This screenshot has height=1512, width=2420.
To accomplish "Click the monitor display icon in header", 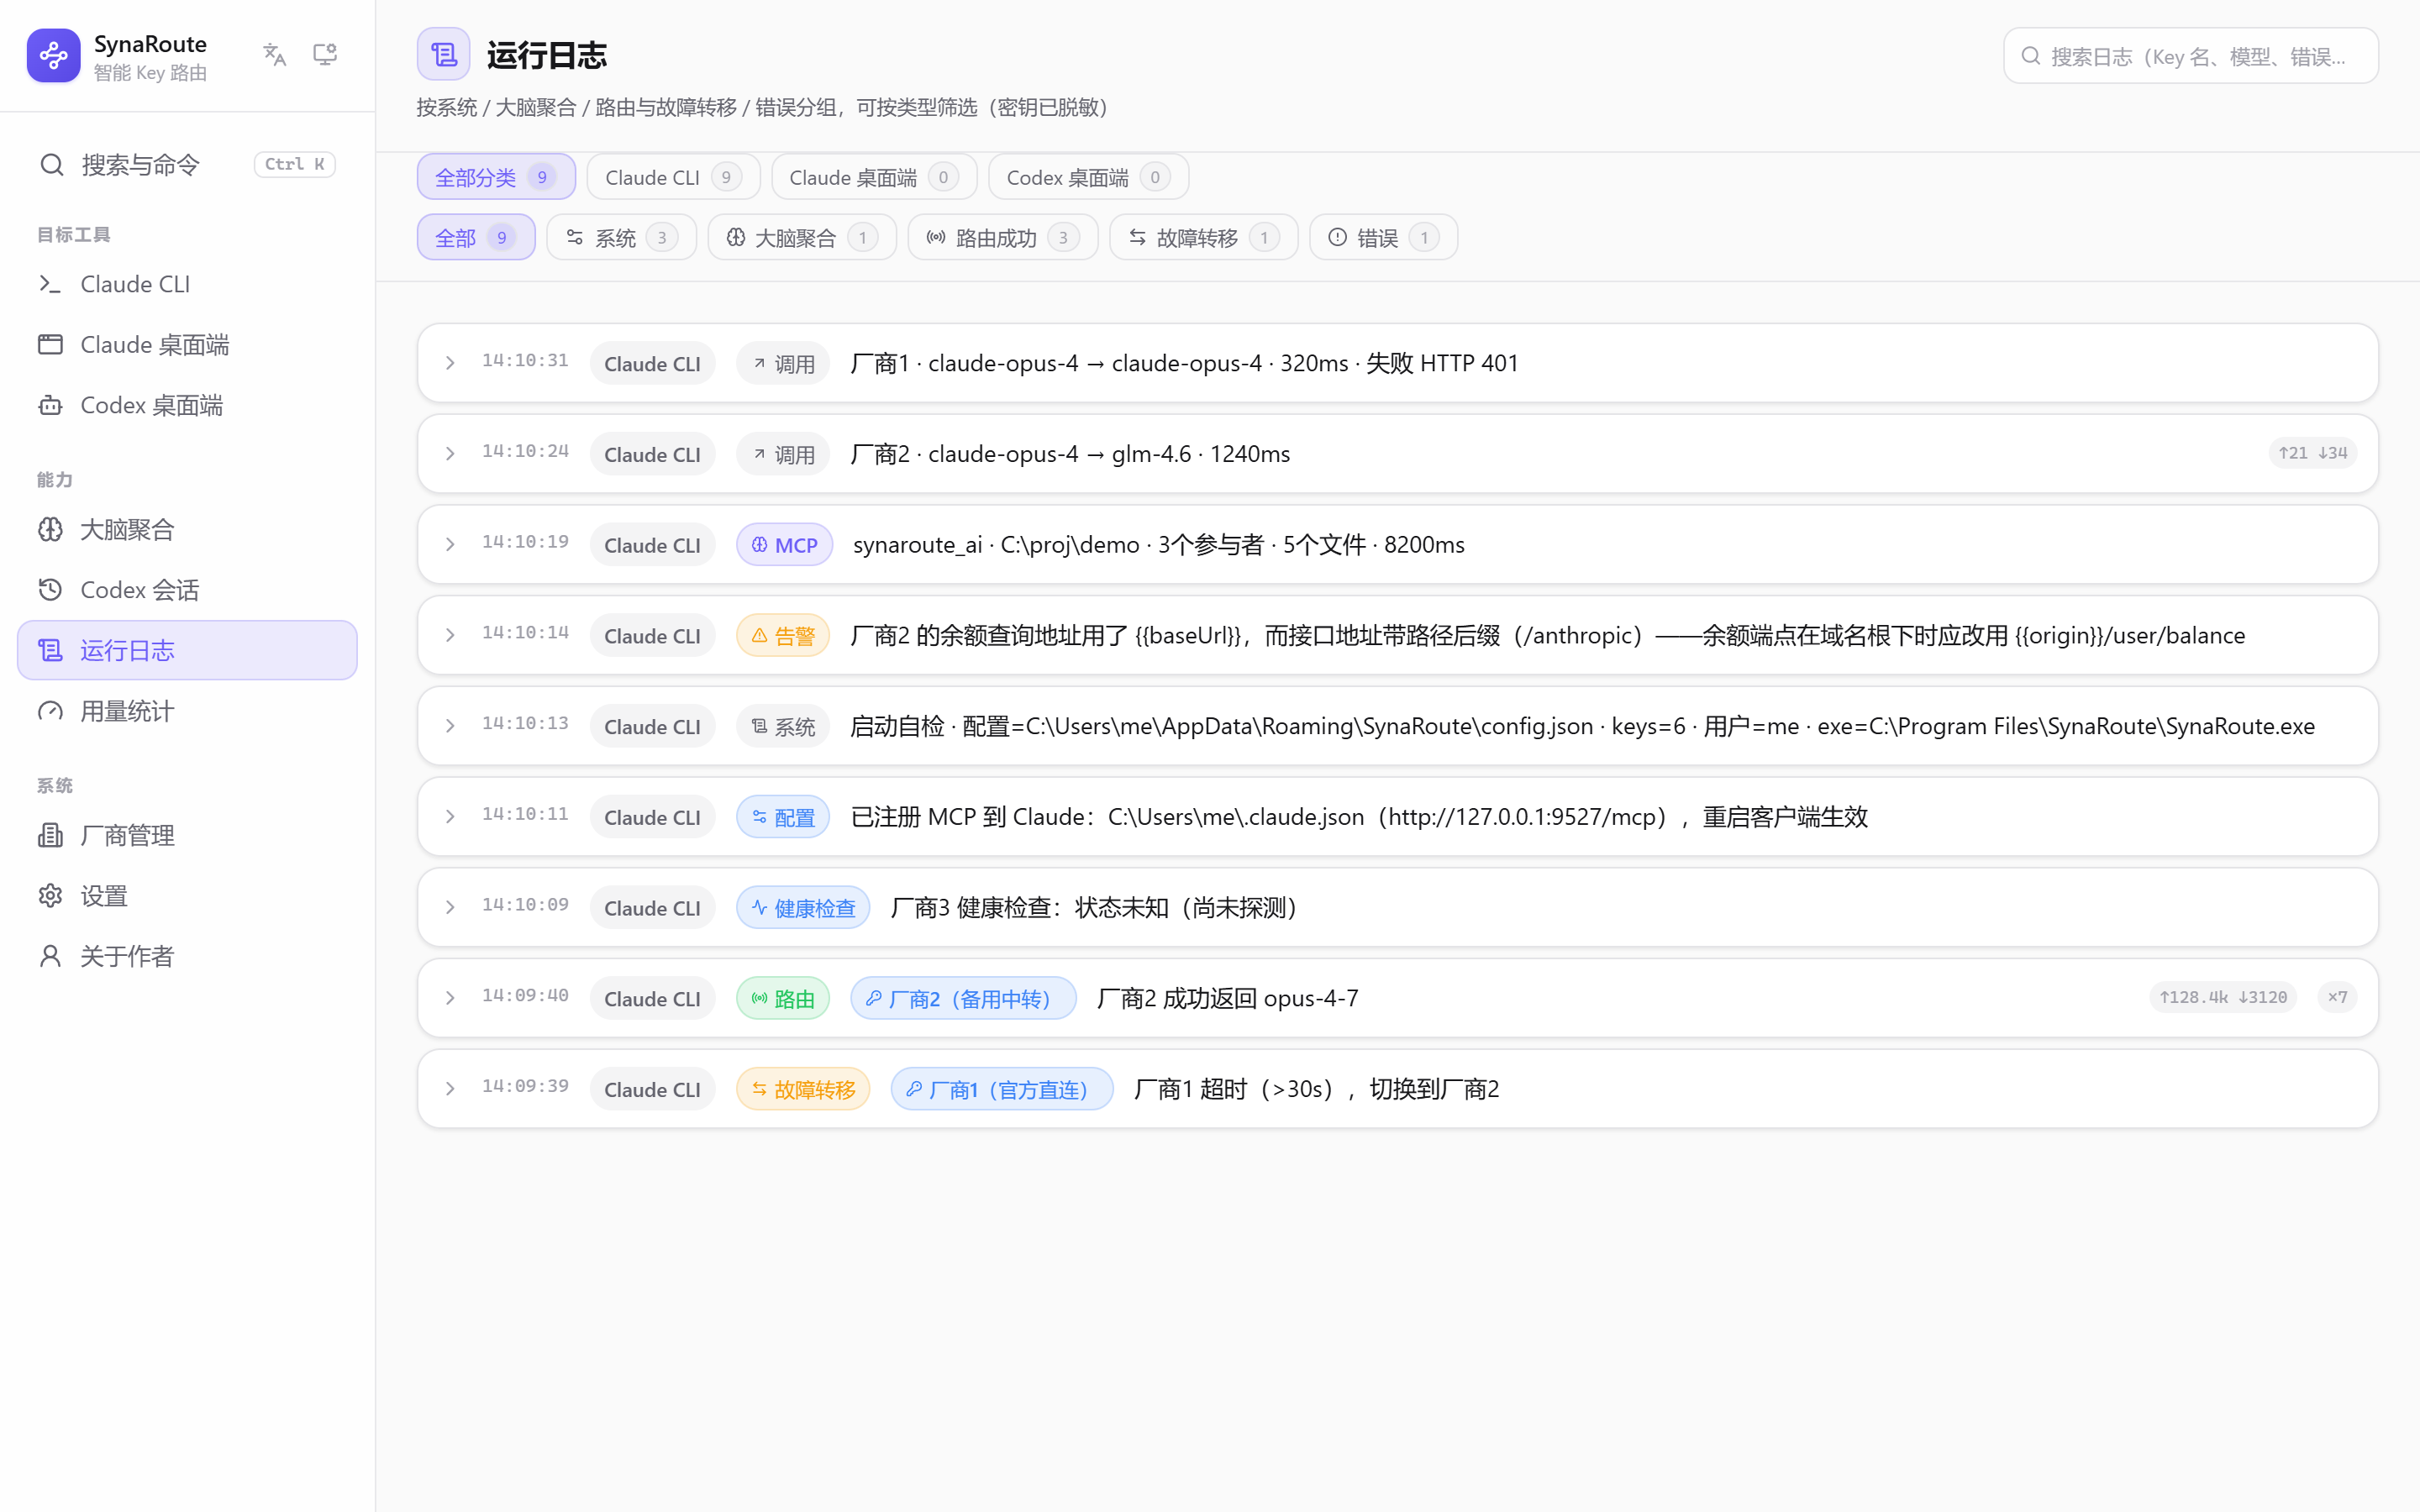I will [325, 55].
